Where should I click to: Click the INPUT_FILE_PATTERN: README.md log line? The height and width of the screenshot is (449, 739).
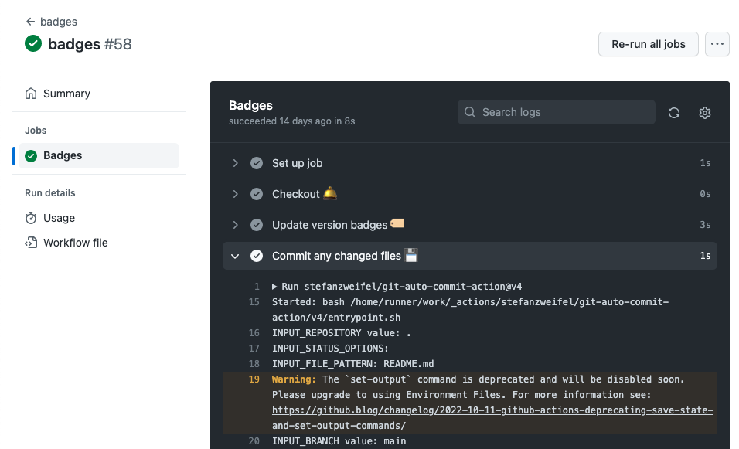pos(352,364)
